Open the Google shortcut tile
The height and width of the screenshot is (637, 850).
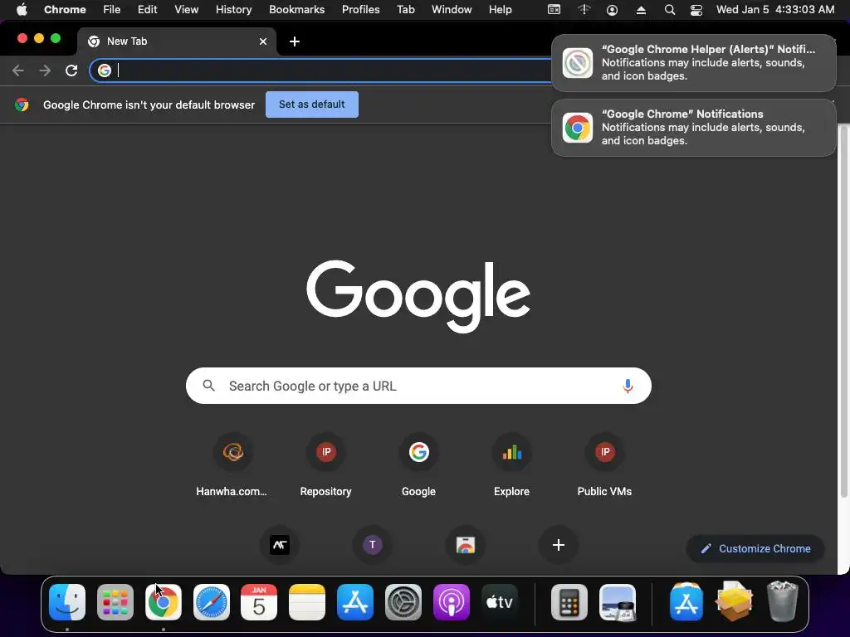(x=418, y=466)
